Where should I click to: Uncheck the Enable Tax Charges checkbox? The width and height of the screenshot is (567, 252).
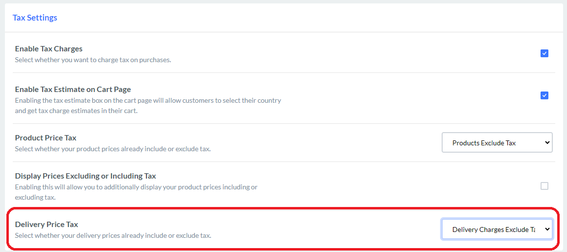click(544, 53)
